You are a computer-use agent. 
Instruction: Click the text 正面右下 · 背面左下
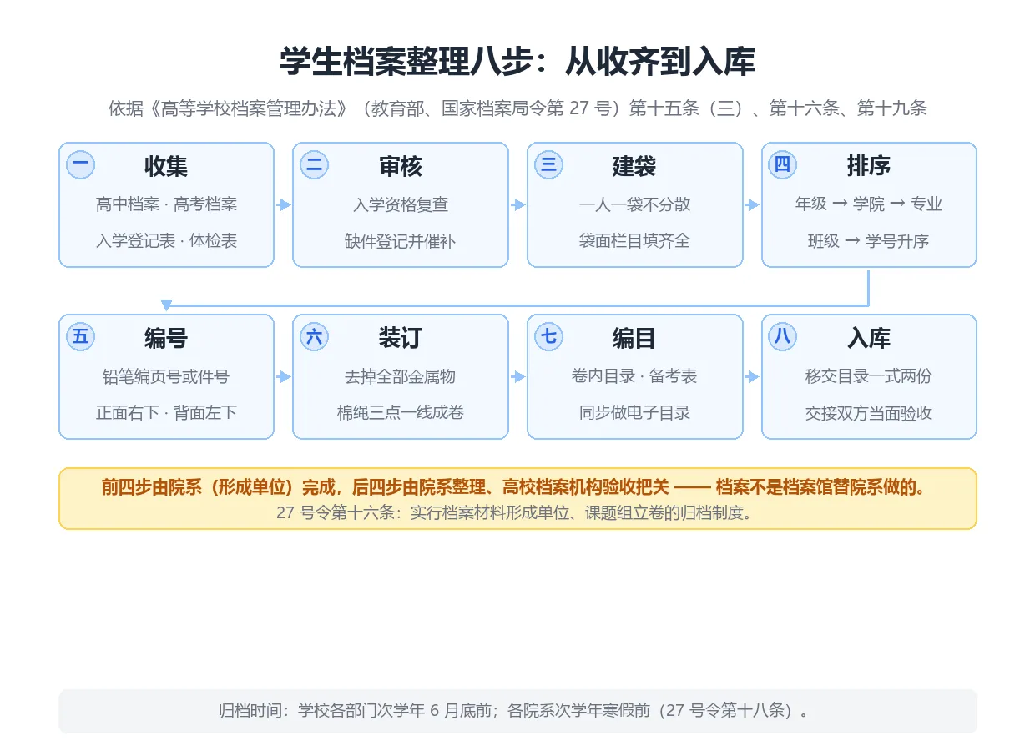click(x=166, y=413)
